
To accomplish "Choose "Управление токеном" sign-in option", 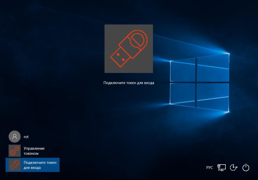I will coord(33,151).
